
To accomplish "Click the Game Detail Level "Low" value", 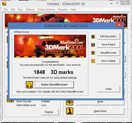I will point(44,105).
